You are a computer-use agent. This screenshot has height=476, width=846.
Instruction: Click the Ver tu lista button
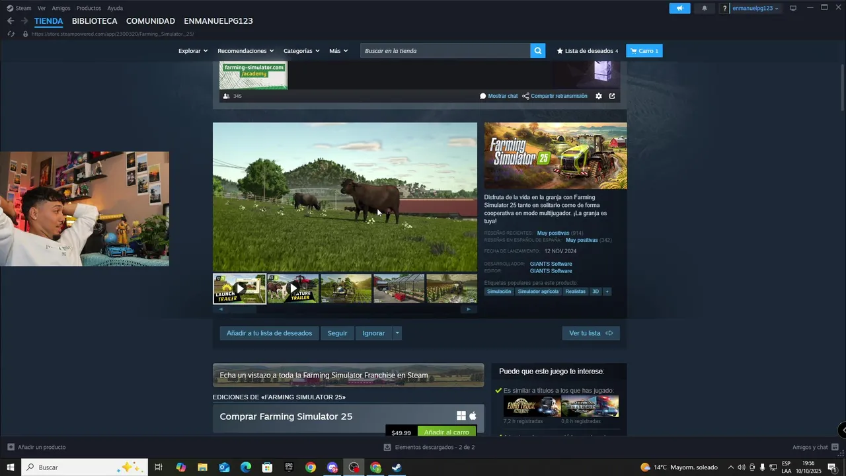point(591,333)
